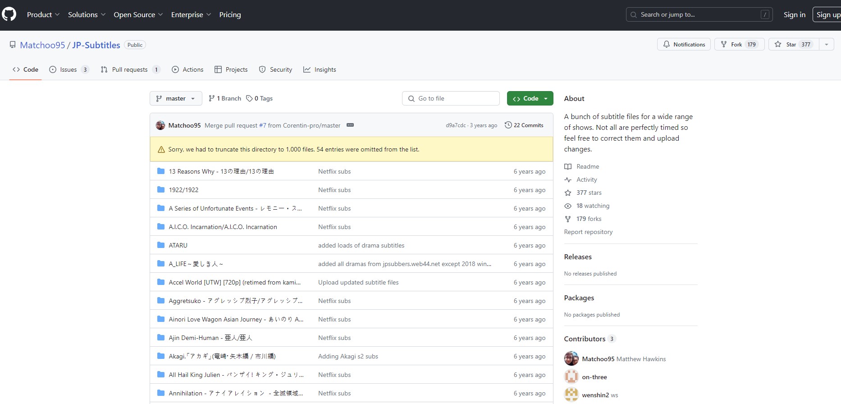Click the folder icon for Ajin Demi-Human
The image size is (841, 404).
coord(161,337)
